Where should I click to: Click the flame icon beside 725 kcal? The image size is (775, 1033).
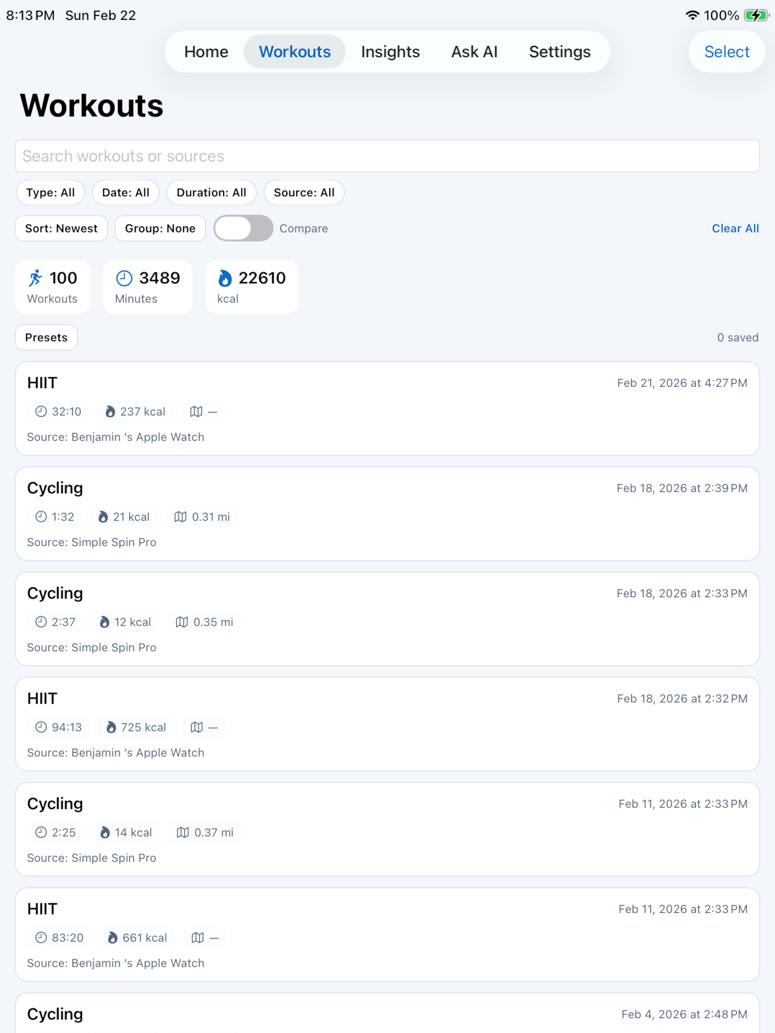pos(111,727)
